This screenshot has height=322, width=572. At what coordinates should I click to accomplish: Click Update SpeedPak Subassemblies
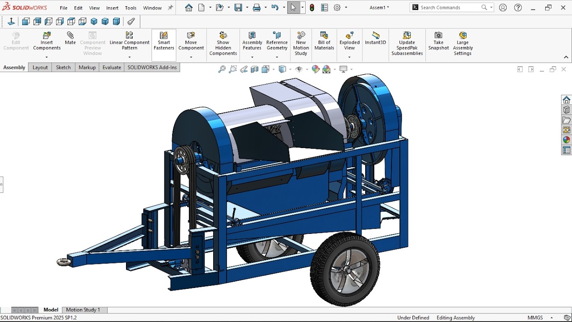(x=407, y=44)
